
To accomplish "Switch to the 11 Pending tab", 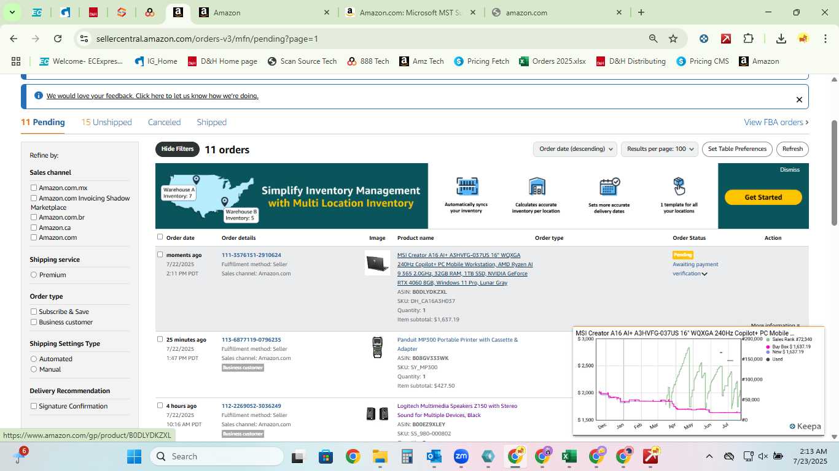I will point(43,122).
